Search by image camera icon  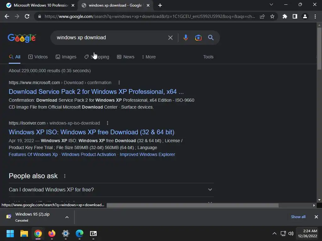click(198, 38)
